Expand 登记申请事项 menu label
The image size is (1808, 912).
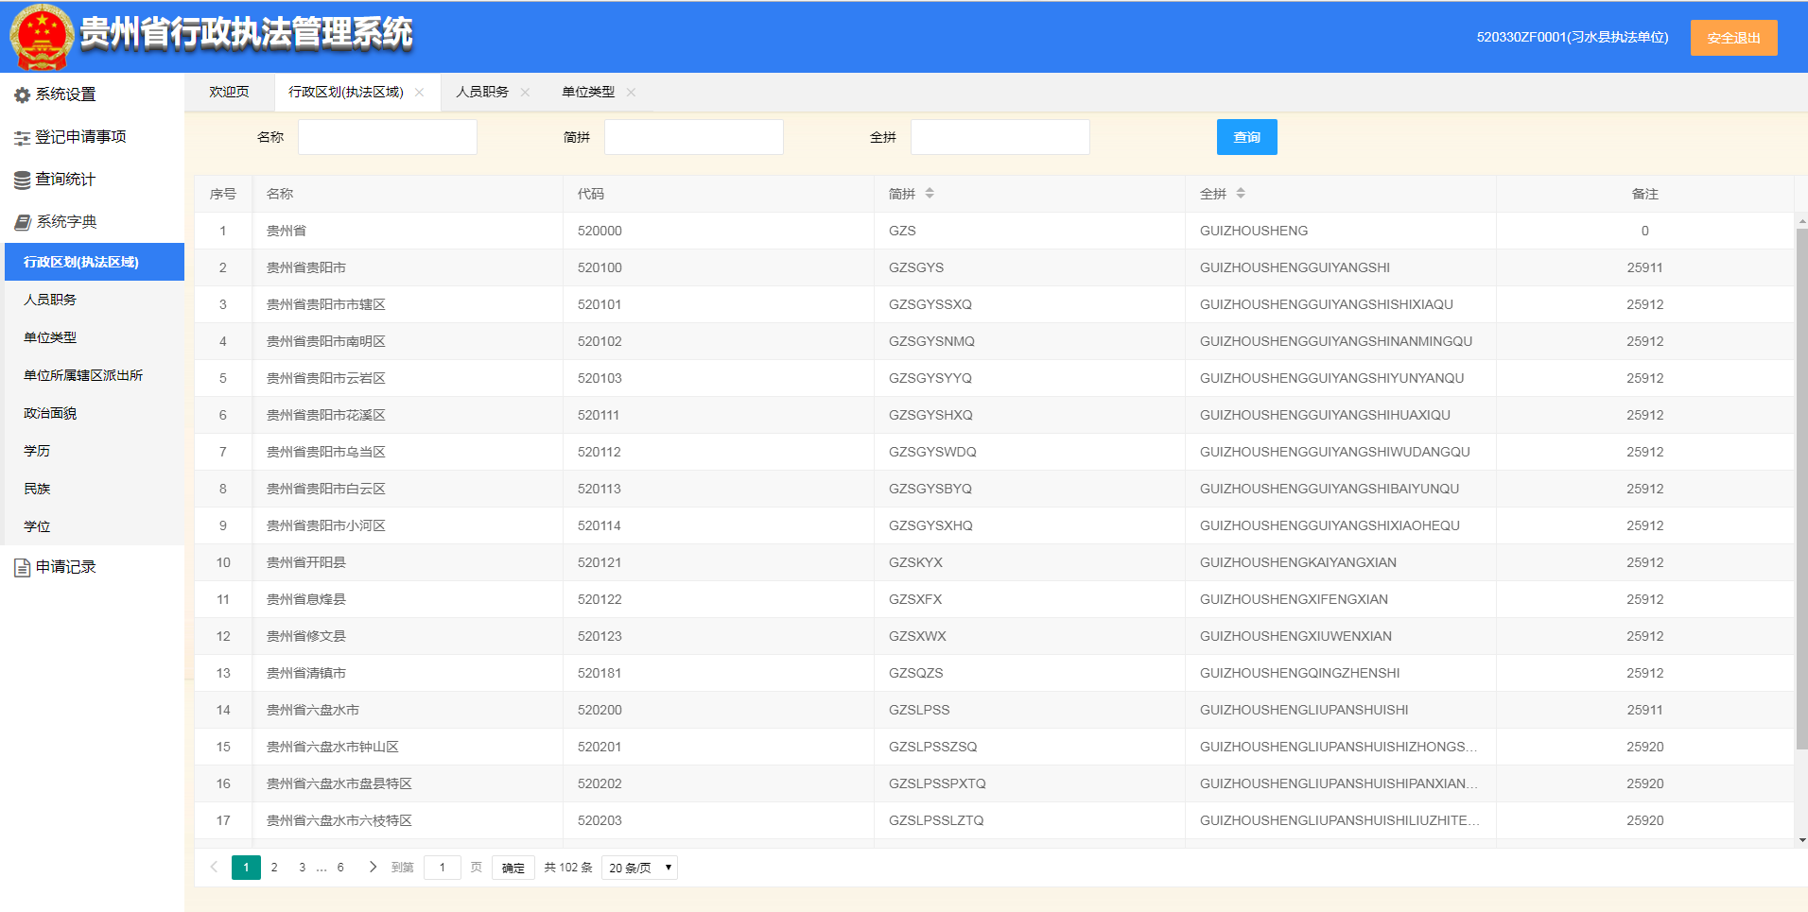(x=80, y=137)
